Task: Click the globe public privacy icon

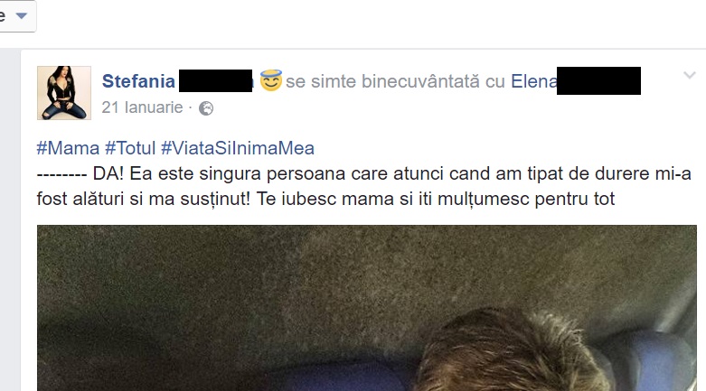Action: click(206, 108)
